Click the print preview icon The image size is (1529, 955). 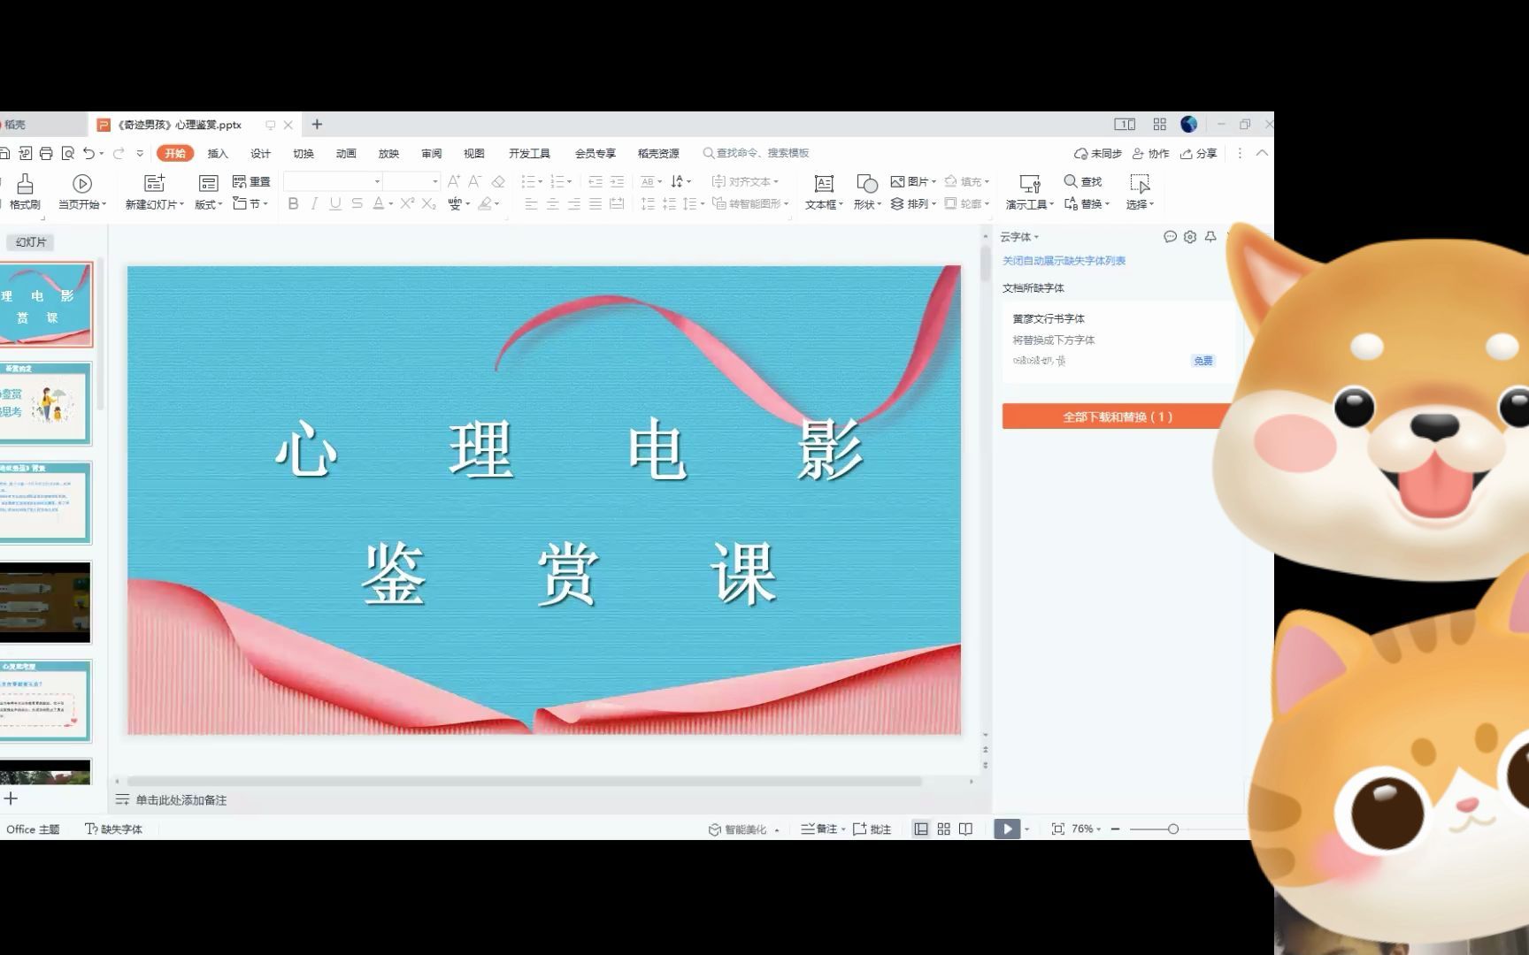pyautogui.click(x=67, y=153)
